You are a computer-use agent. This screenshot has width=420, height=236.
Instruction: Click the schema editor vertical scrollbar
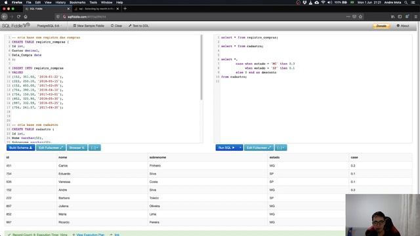[x=201, y=67]
